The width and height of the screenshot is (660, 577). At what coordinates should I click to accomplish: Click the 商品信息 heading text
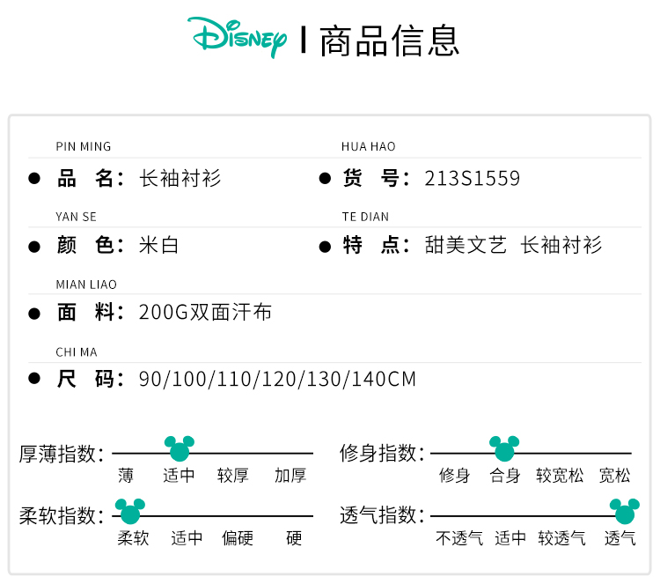pyautogui.click(x=389, y=41)
